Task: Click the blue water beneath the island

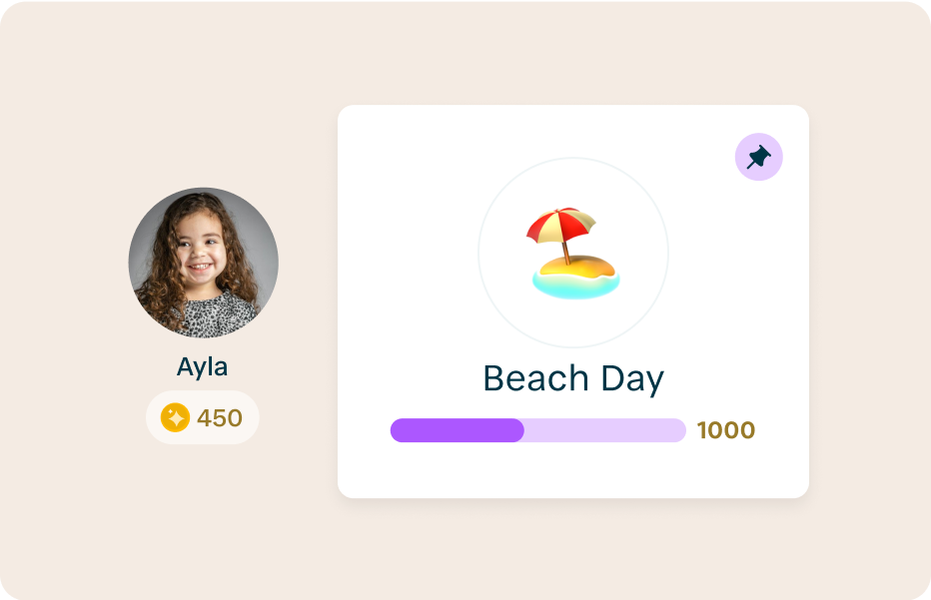Action: click(574, 289)
